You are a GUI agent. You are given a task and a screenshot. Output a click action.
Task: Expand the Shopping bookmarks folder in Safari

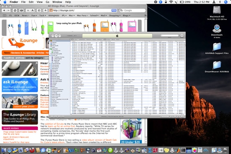coord(115,16)
